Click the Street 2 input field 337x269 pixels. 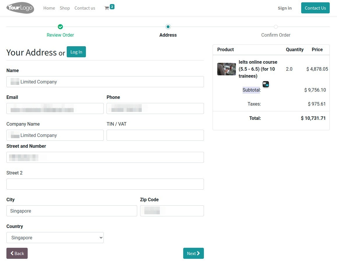(x=105, y=184)
